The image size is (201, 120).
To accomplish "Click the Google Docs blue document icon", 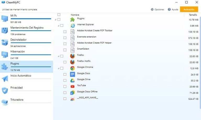I will (x=72, y=74).
